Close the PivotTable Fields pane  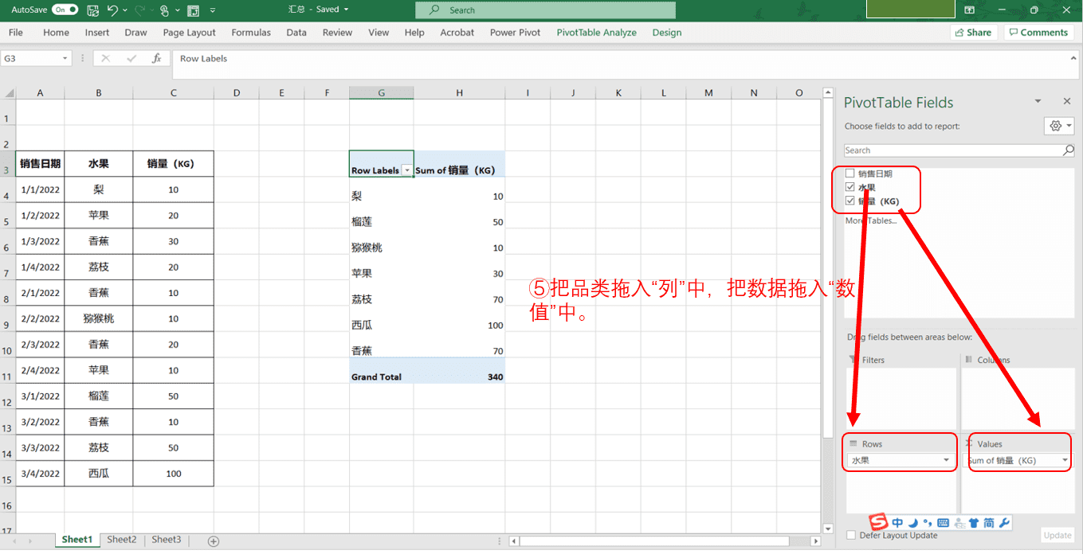(x=1067, y=102)
